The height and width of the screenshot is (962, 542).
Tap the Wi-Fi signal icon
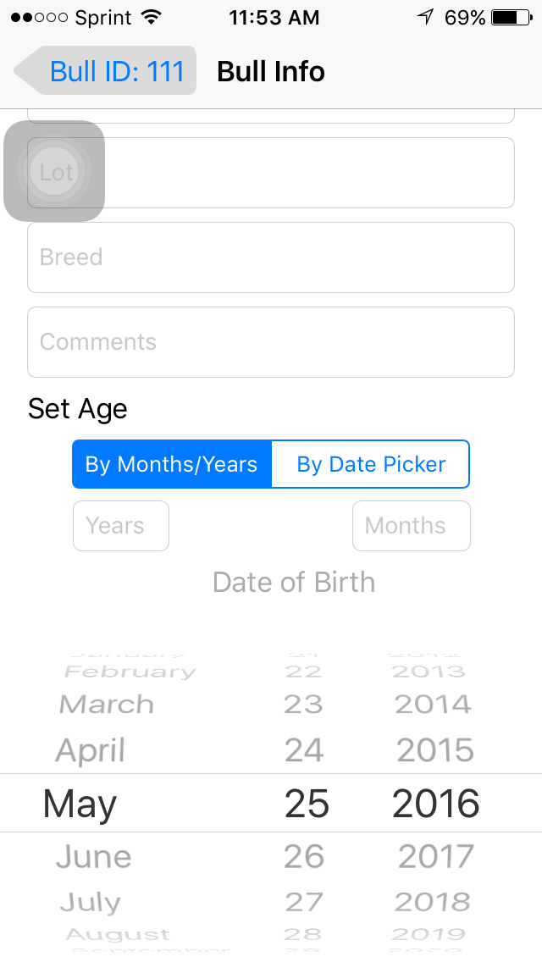pyautogui.click(x=152, y=18)
